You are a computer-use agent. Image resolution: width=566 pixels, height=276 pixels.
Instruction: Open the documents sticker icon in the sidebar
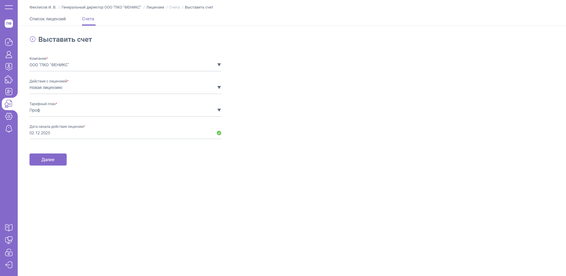[x=9, y=42]
